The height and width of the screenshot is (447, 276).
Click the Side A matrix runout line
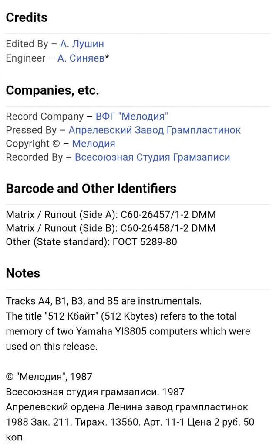click(x=111, y=214)
